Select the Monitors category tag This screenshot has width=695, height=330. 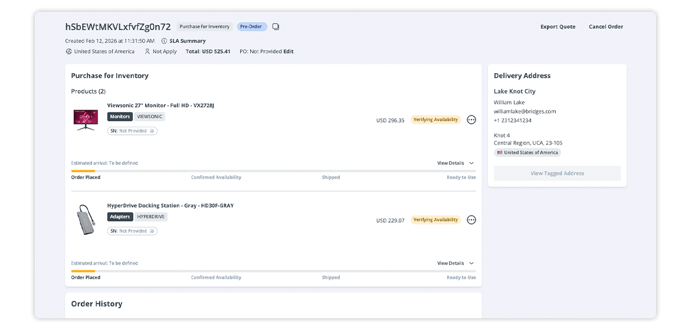click(120, 117)
